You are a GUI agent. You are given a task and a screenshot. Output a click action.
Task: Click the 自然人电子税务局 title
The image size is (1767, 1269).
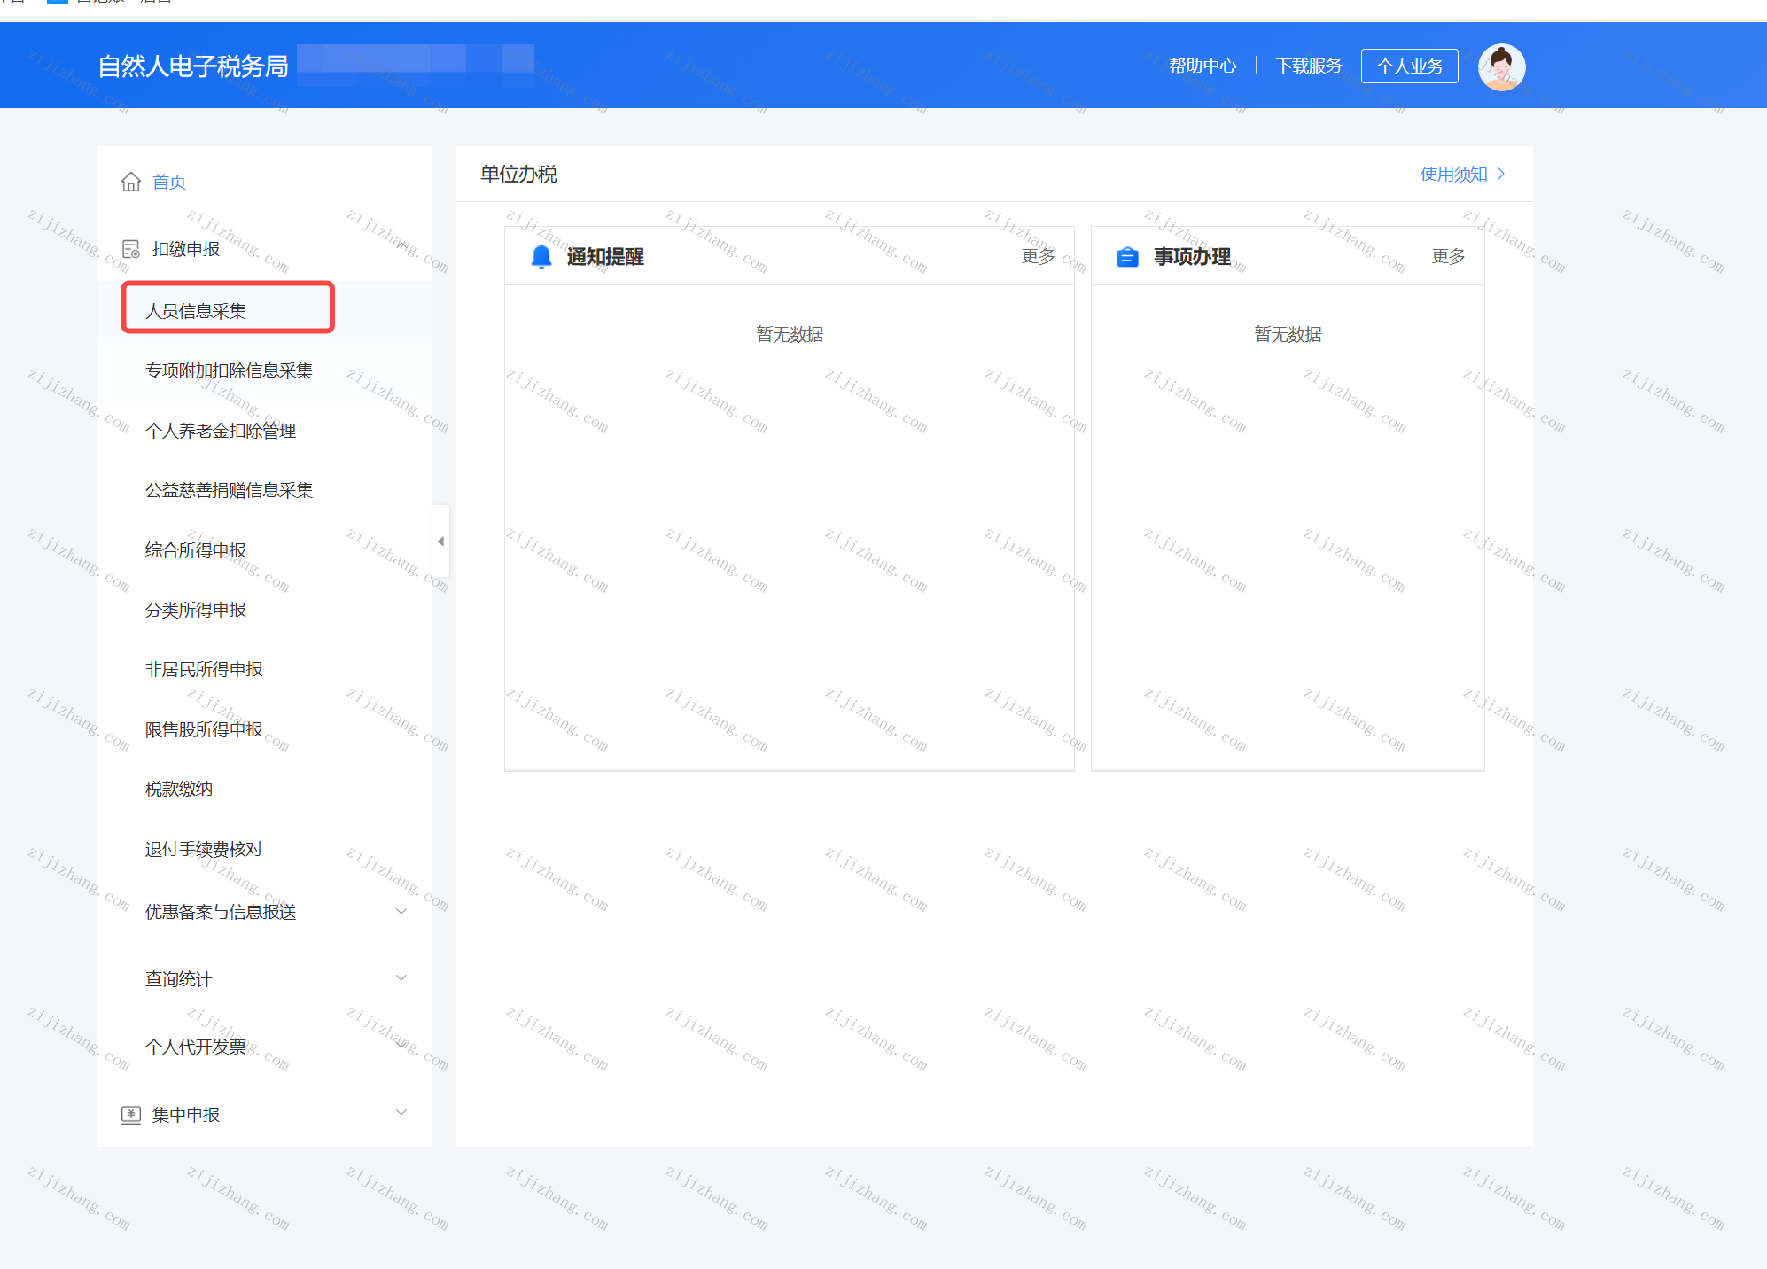pyautogui.click(x=193, y=66)
